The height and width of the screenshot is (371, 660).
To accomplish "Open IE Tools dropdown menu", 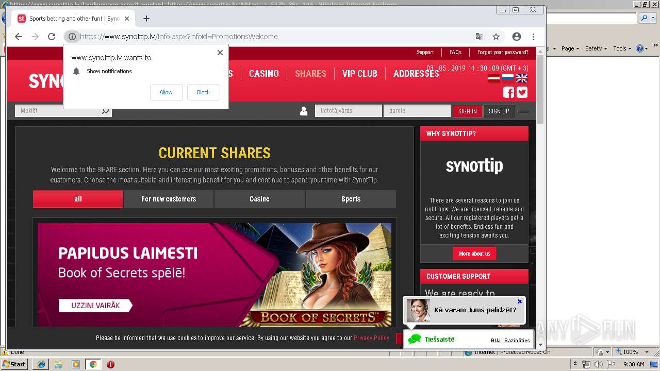I will 622,48.
